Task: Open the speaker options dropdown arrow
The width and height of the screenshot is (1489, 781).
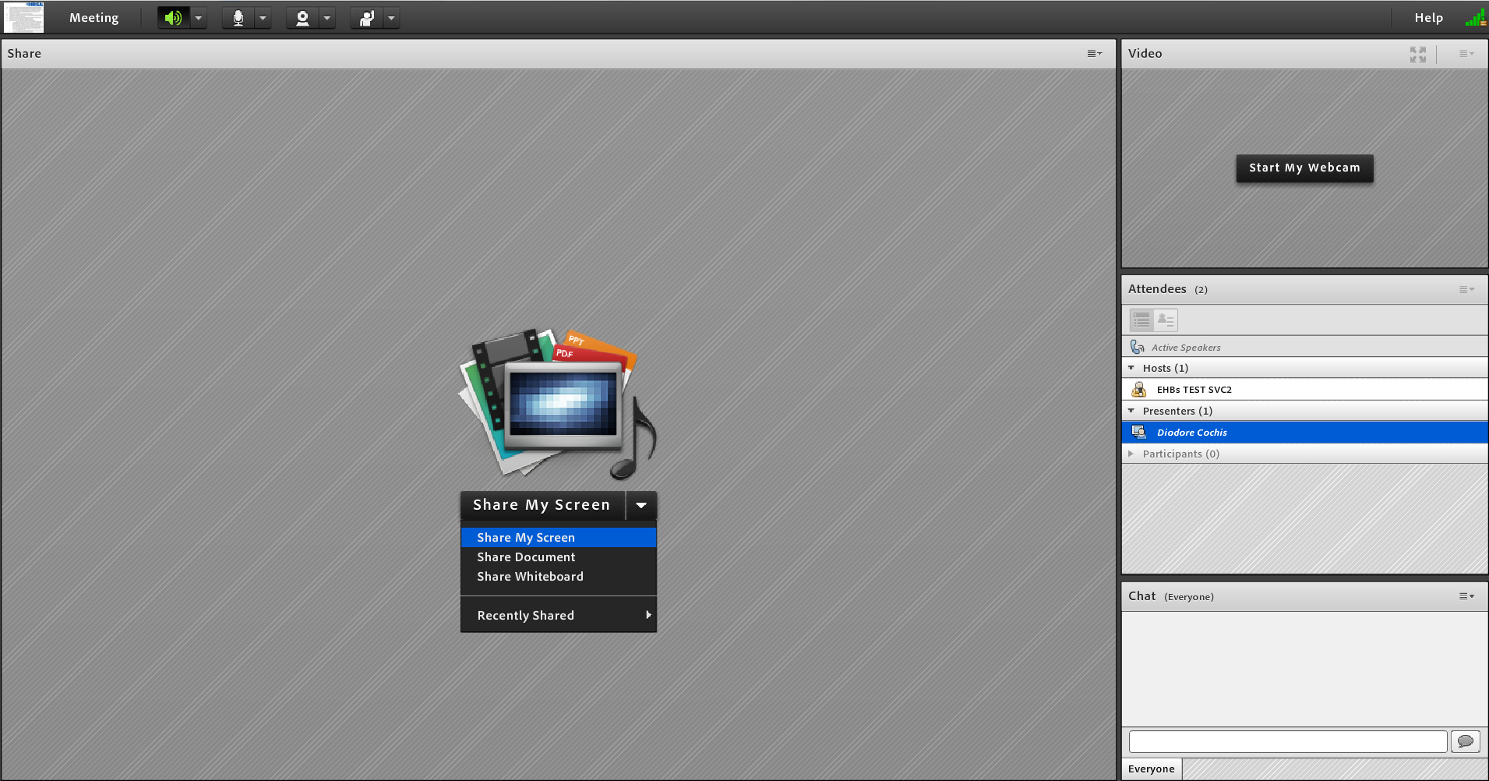Action: pyautogui.click(x=199, y=17)
